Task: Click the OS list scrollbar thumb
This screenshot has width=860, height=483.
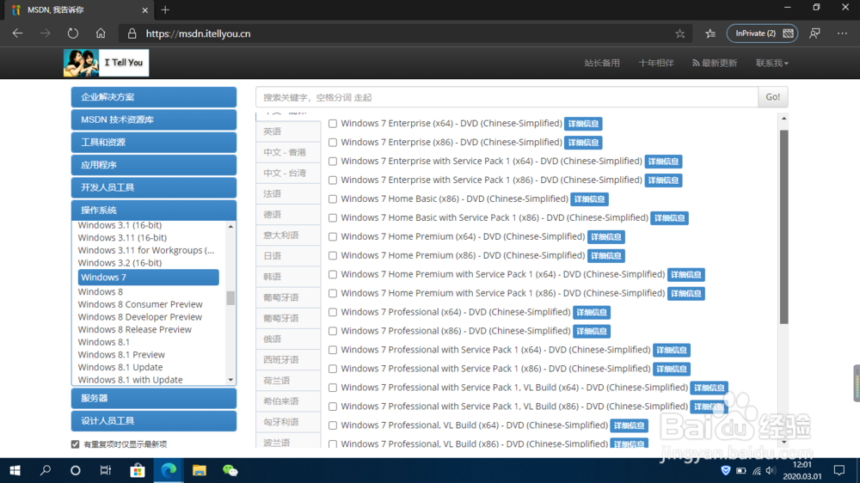Action: (x=230, y=297)
